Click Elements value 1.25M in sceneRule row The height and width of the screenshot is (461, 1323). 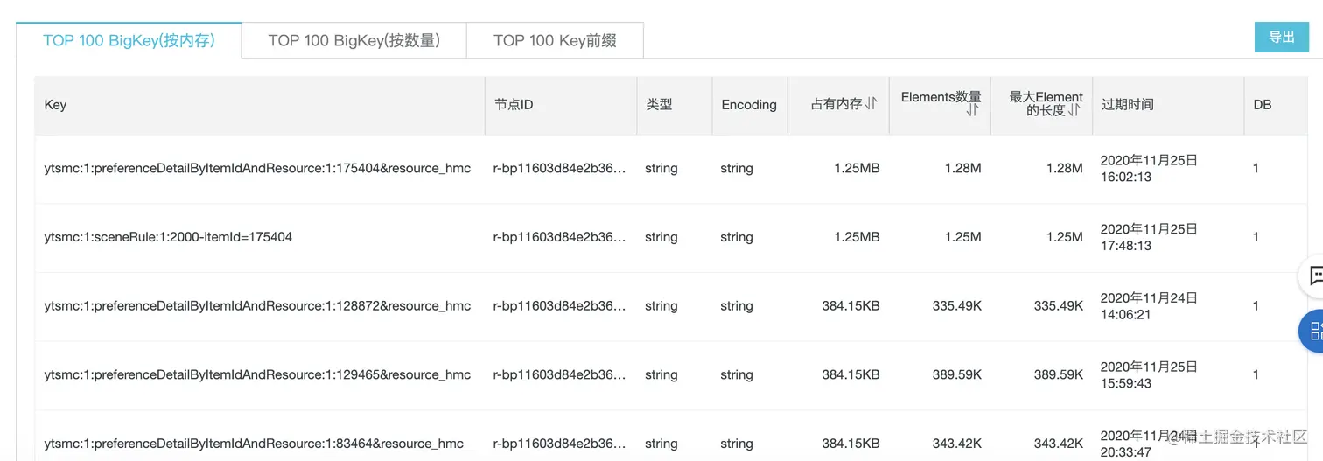[x=963, y=237]
